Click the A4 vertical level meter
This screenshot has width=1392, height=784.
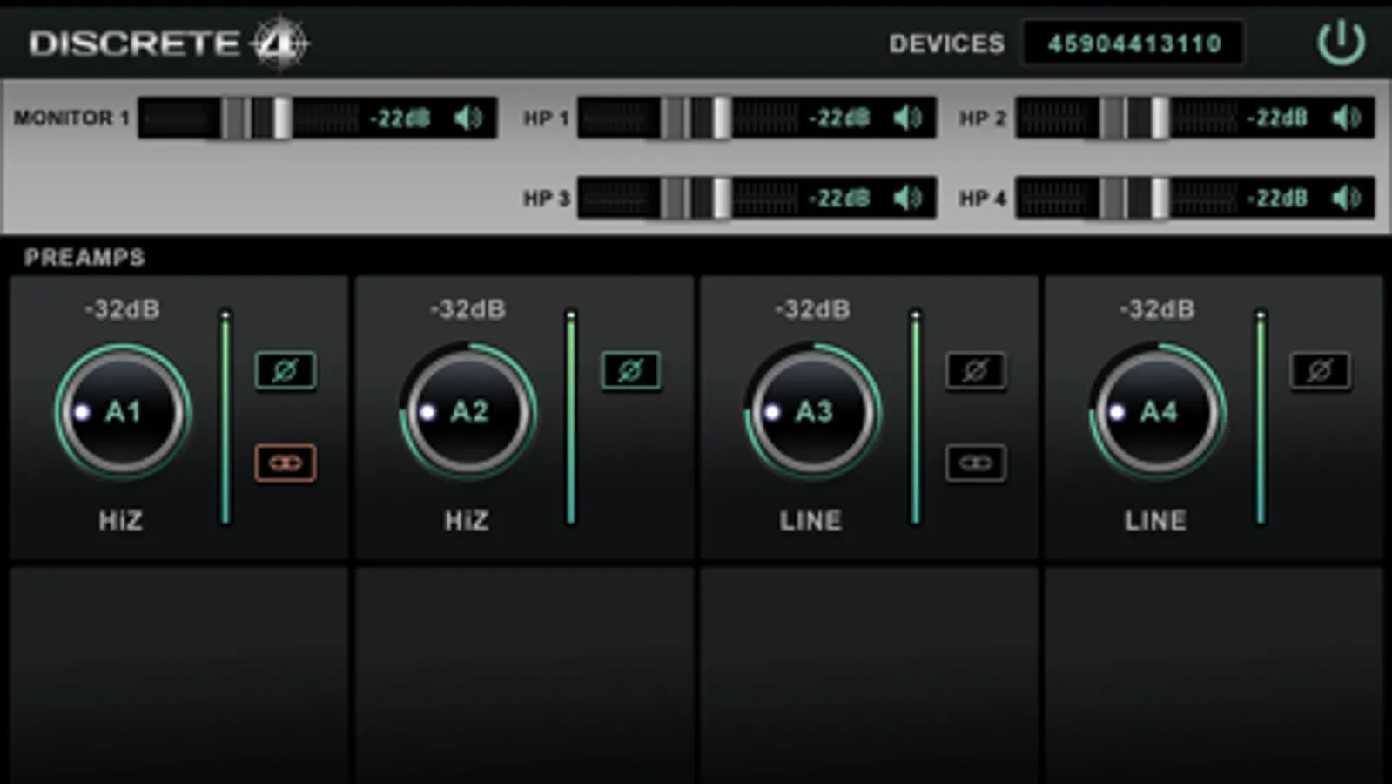point(1260,416)
